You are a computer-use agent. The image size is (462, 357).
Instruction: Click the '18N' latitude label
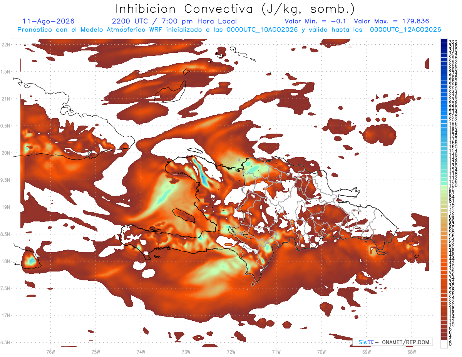(6, 261)
